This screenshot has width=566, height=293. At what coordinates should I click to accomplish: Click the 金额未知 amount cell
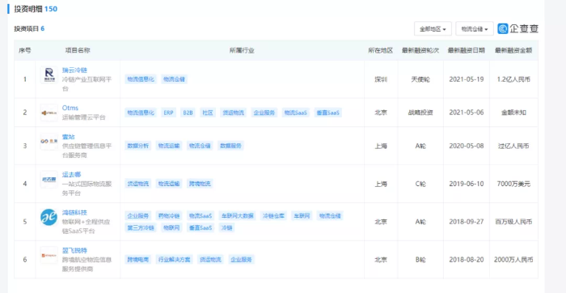(x=513, y=113)
